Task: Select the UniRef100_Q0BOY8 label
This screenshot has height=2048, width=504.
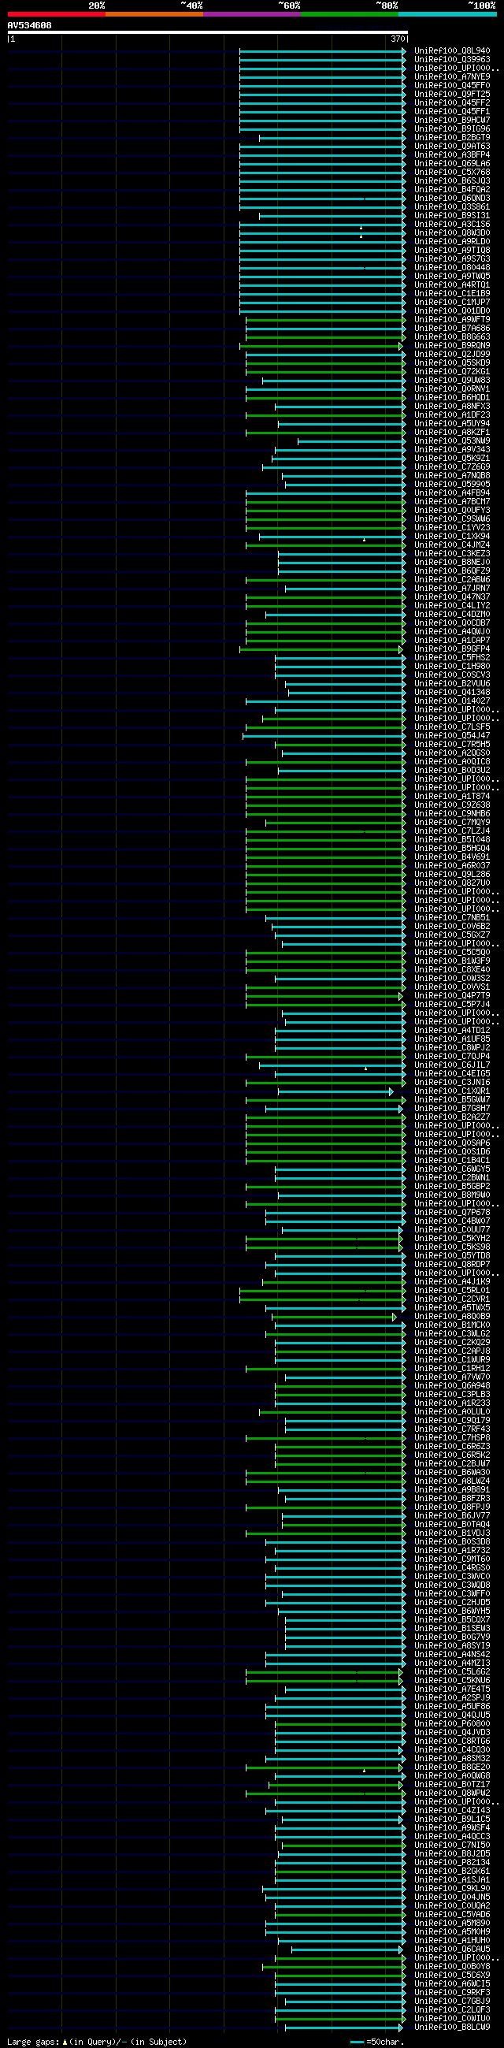Action: (452, 1967)
